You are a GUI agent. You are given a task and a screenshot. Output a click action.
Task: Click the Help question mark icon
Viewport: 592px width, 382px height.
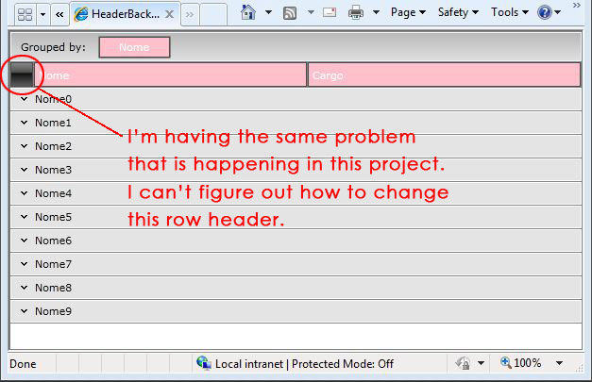point(545,12)
